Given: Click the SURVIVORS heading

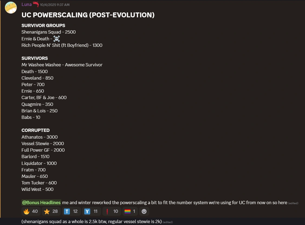Looking at the screenshot, I should point(35,58).
